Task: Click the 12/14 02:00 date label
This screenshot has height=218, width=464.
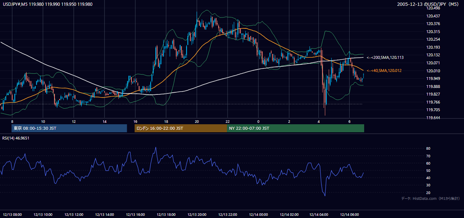Action: point(289,214)
